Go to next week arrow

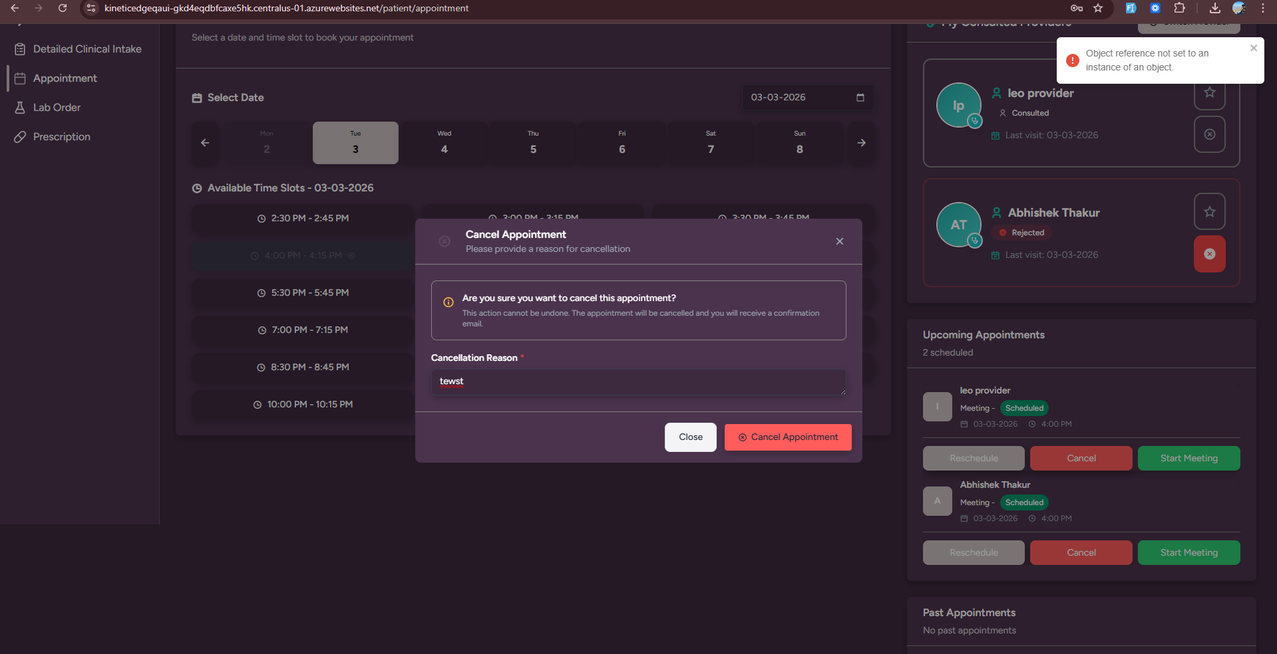click(x=861, y=143)
